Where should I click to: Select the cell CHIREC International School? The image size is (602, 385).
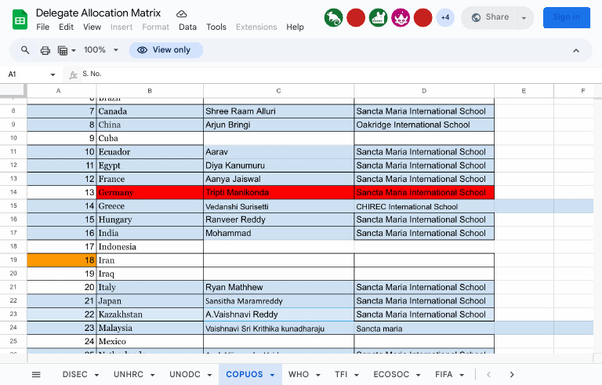tap(424, 206)
